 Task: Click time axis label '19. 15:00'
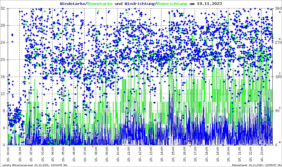pos(173,154)
